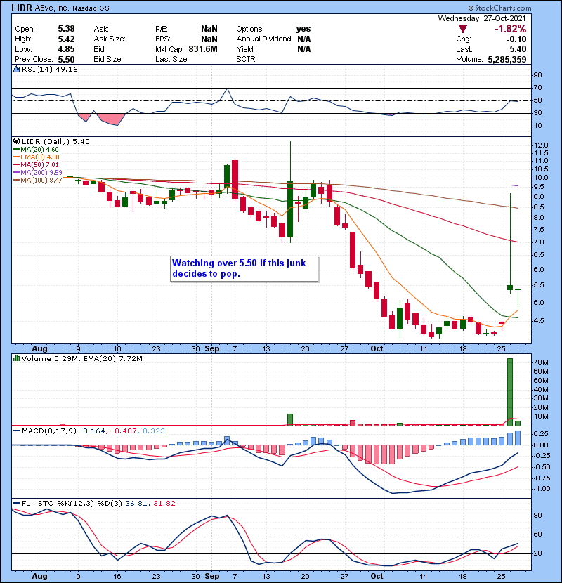
Task: Select the LIDR ticker symbol in the title
Action: 22,8
